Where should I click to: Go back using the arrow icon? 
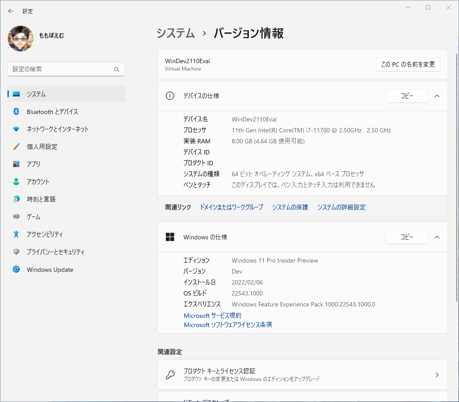click(x=11, y=11)
